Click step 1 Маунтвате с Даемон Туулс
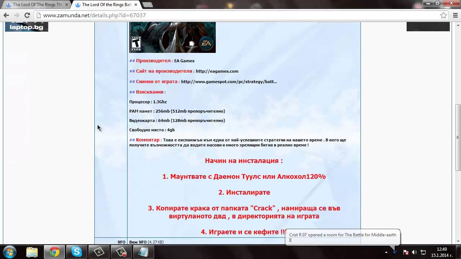This screenshot has height=259, width=461. point(244,177)
